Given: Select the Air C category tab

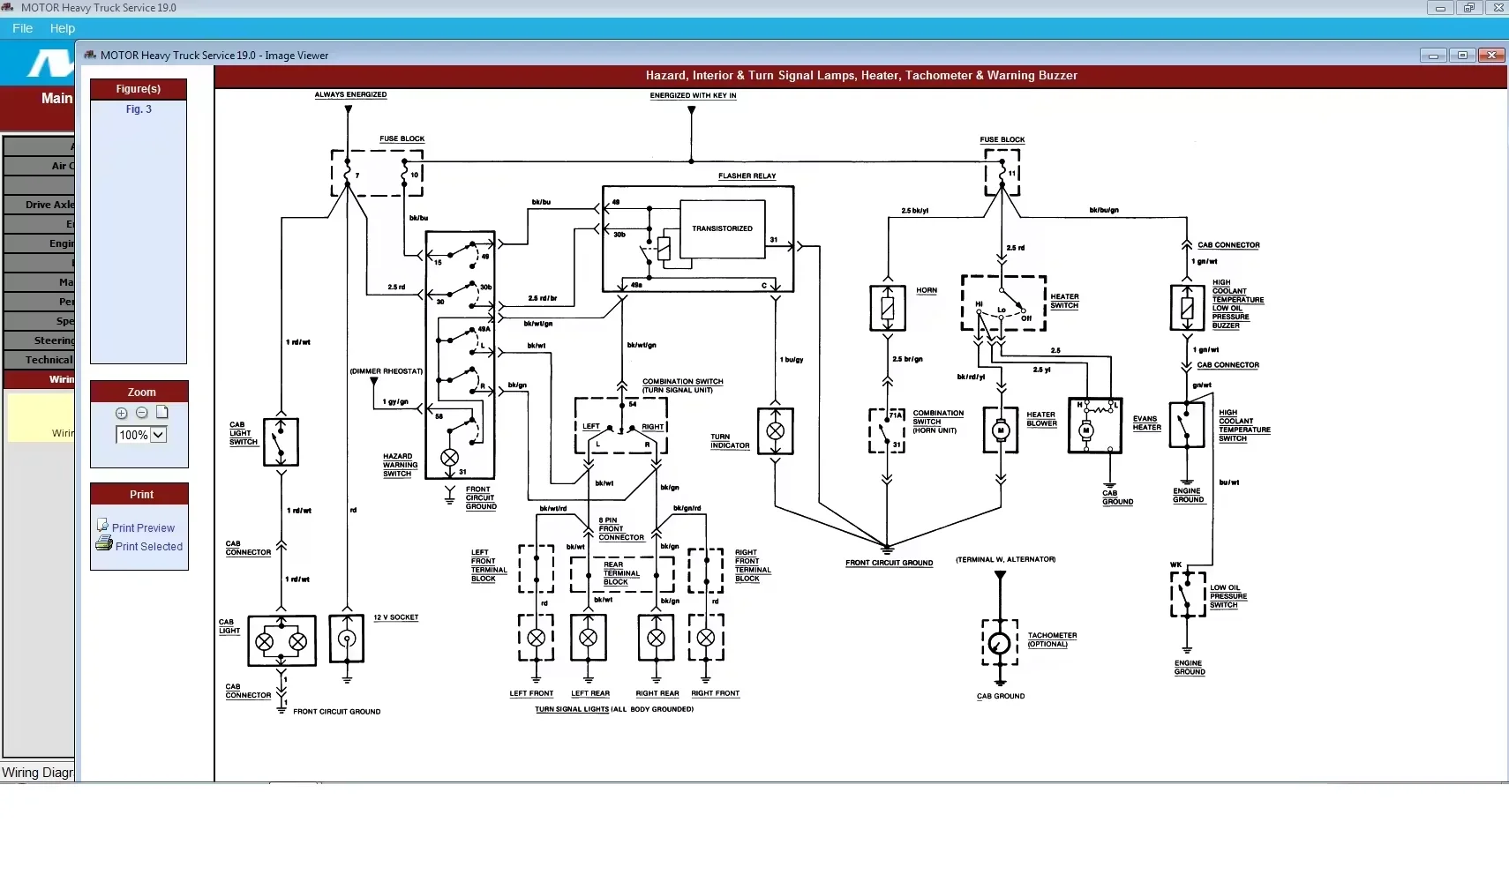Looking at the screenshot, I should (x=40, y=166).
